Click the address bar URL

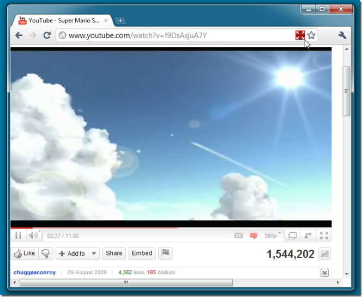pyautogui.click(x=137, y=35)
